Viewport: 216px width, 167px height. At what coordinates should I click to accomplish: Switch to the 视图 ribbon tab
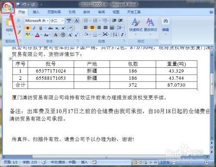tap(116, 12)
